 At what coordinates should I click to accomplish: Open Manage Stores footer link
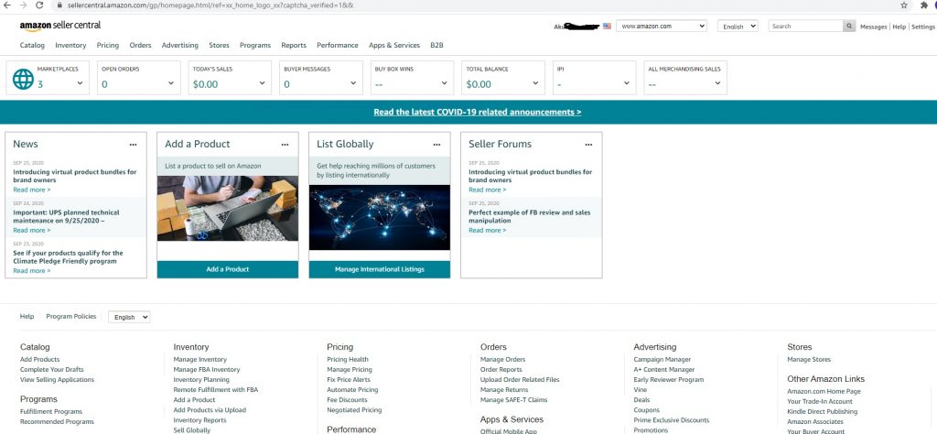(809, 360)
